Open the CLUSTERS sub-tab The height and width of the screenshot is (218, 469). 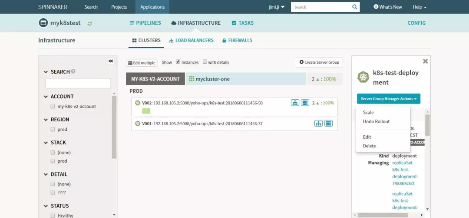(x=146, y=40)
